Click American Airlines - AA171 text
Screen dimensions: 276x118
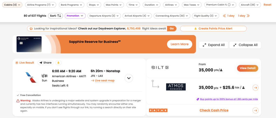click(x=69, y=76)
